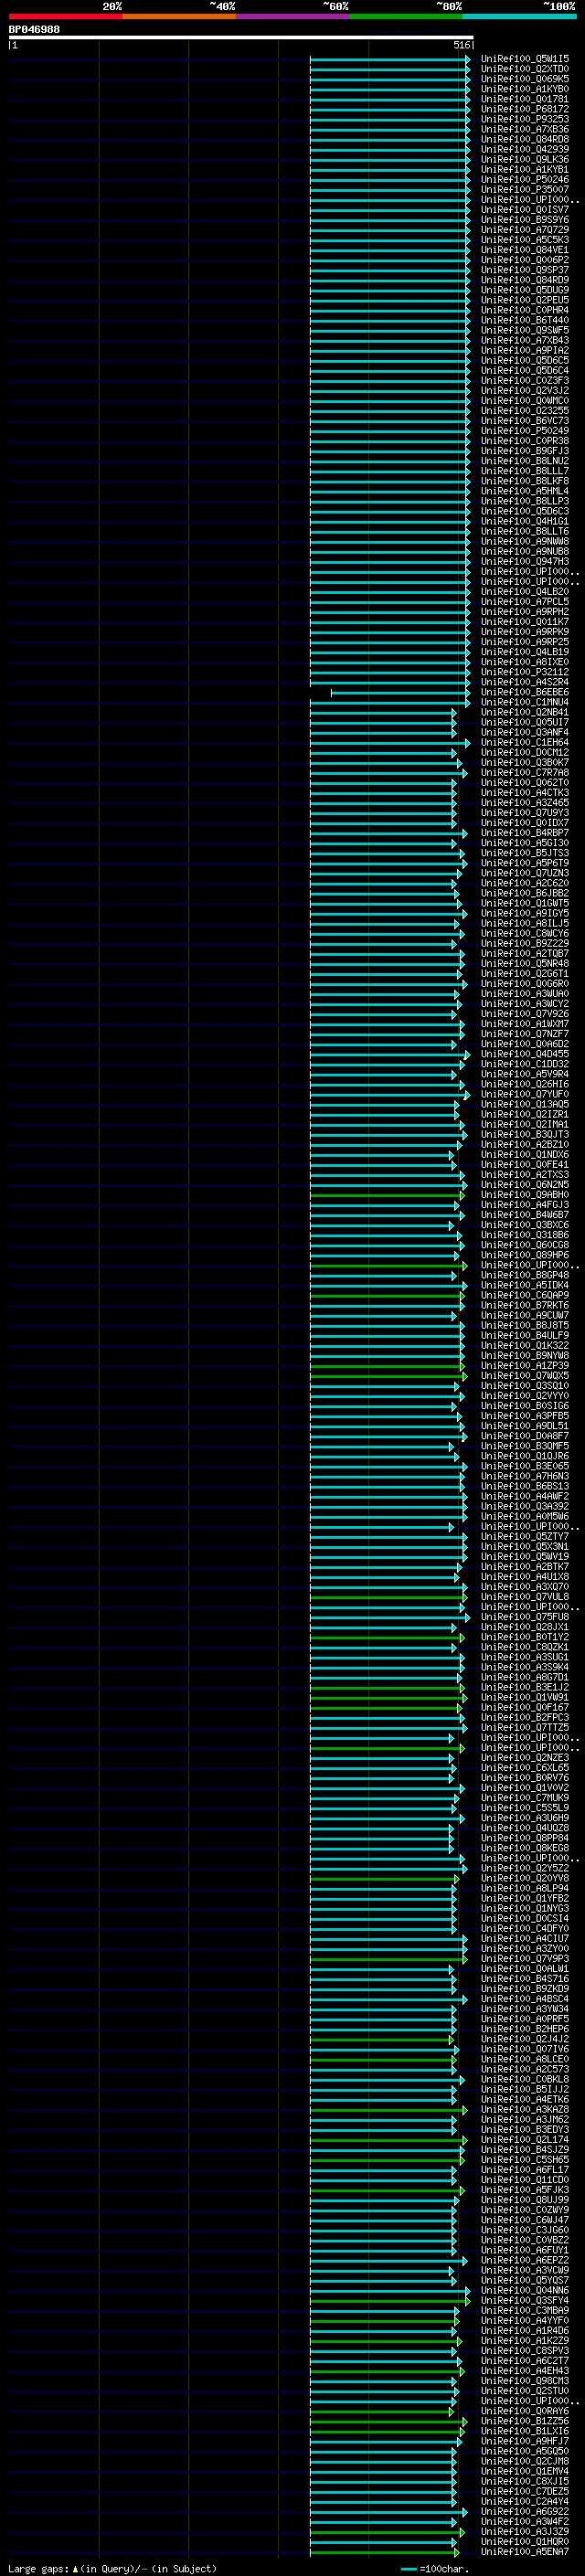Select hit UniRef100_C0PHR4
Viewport: 585px width, 2576px height.
point(525,310)
